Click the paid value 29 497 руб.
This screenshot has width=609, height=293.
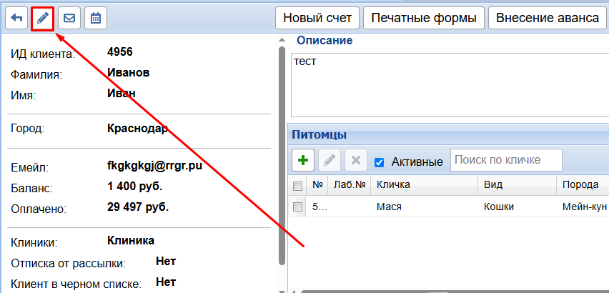138,207
